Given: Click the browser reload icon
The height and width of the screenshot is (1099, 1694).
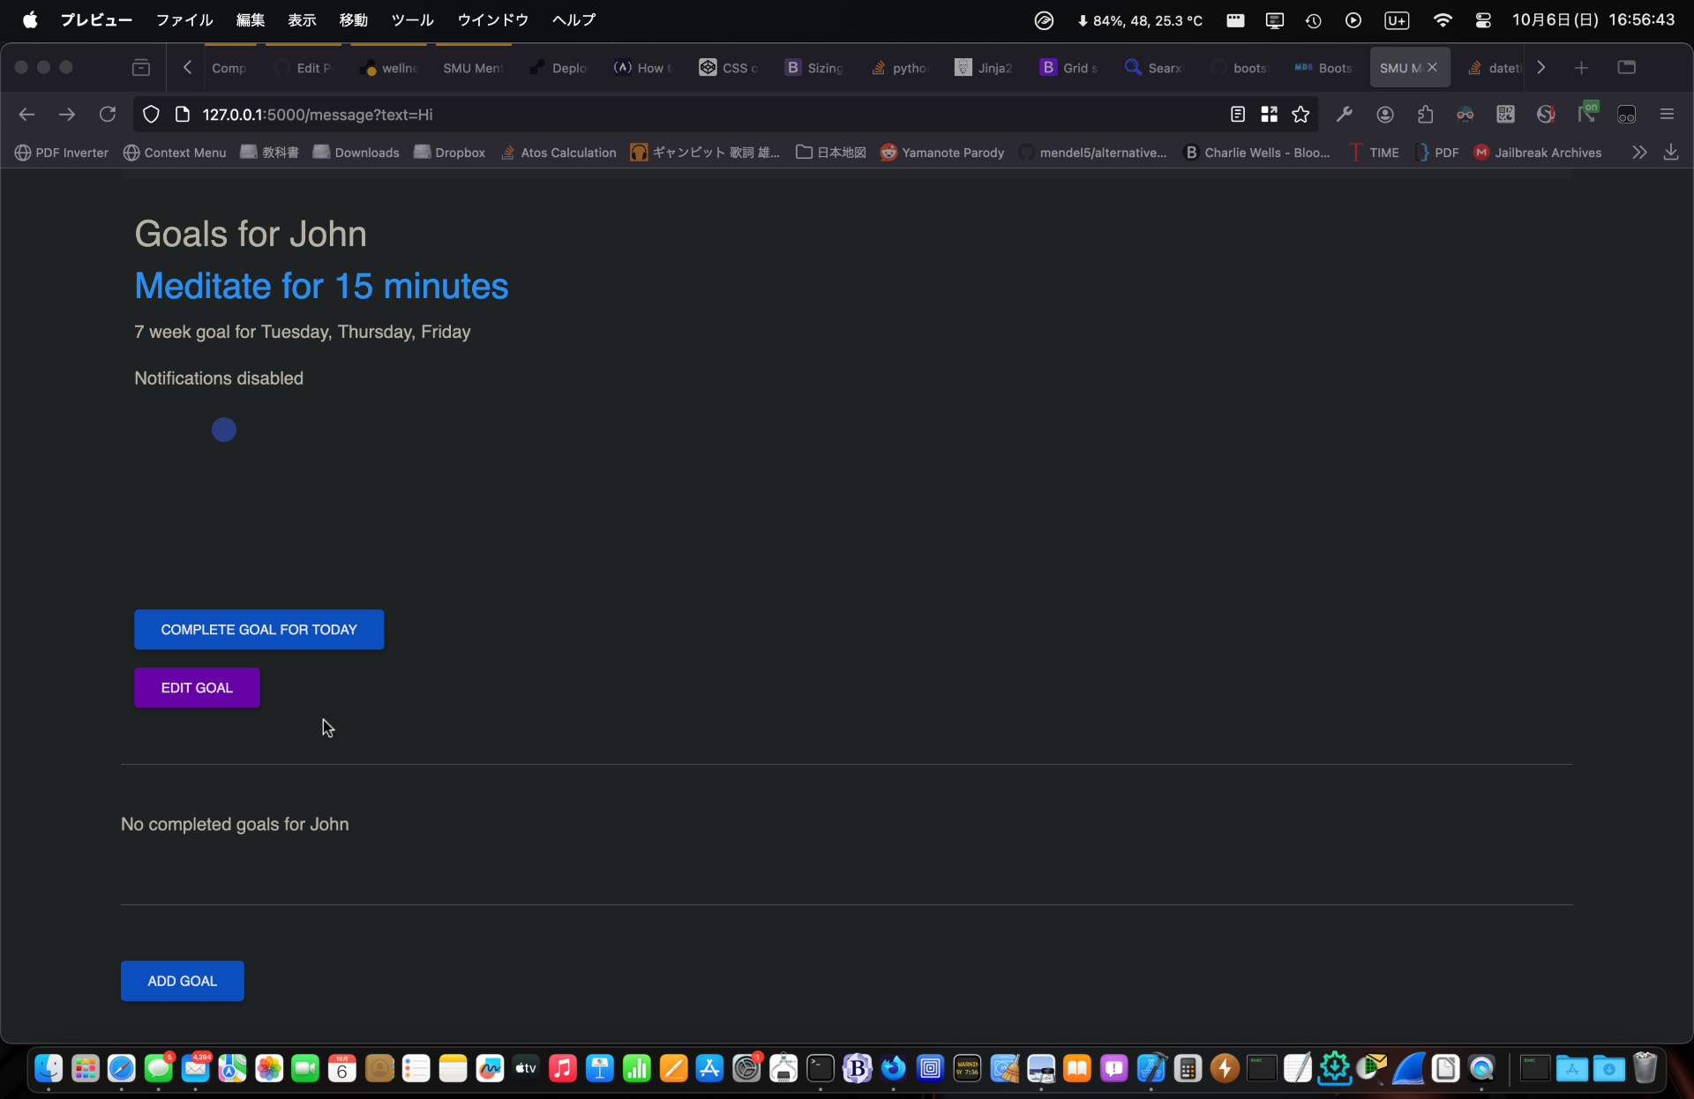Looking at the screenshot, I should coord(108,115).
